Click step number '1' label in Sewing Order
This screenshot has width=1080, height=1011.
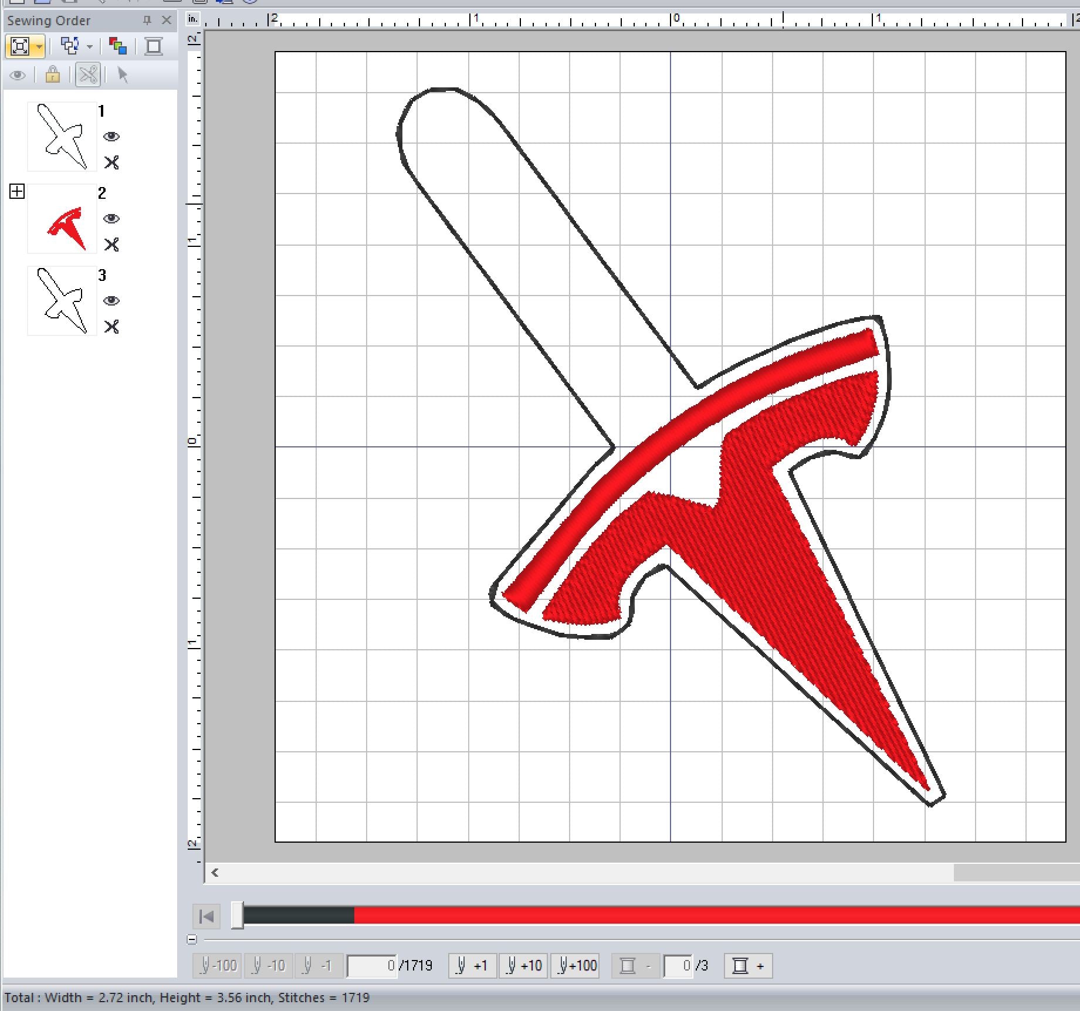102,111
